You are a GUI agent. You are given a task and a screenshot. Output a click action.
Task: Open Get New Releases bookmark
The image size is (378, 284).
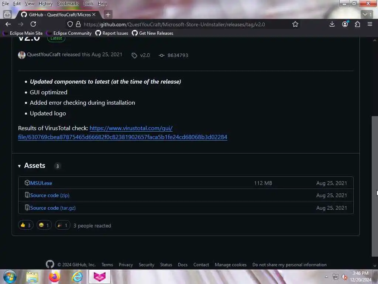click(x=152, y=33)
